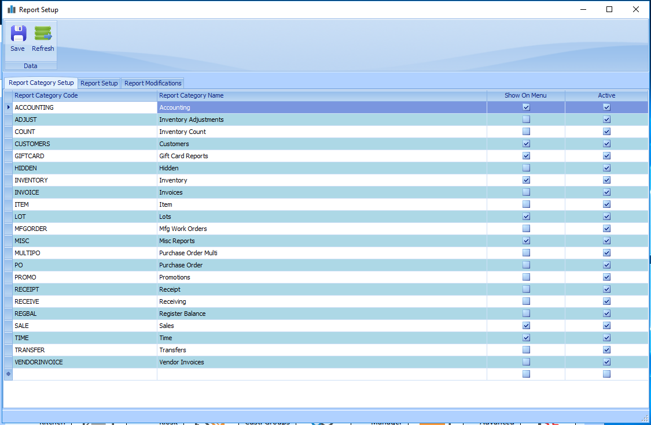The width and height of the screenshot is (651, 425).
Task: Select the Report Category Setup tab
Action: 41,83
